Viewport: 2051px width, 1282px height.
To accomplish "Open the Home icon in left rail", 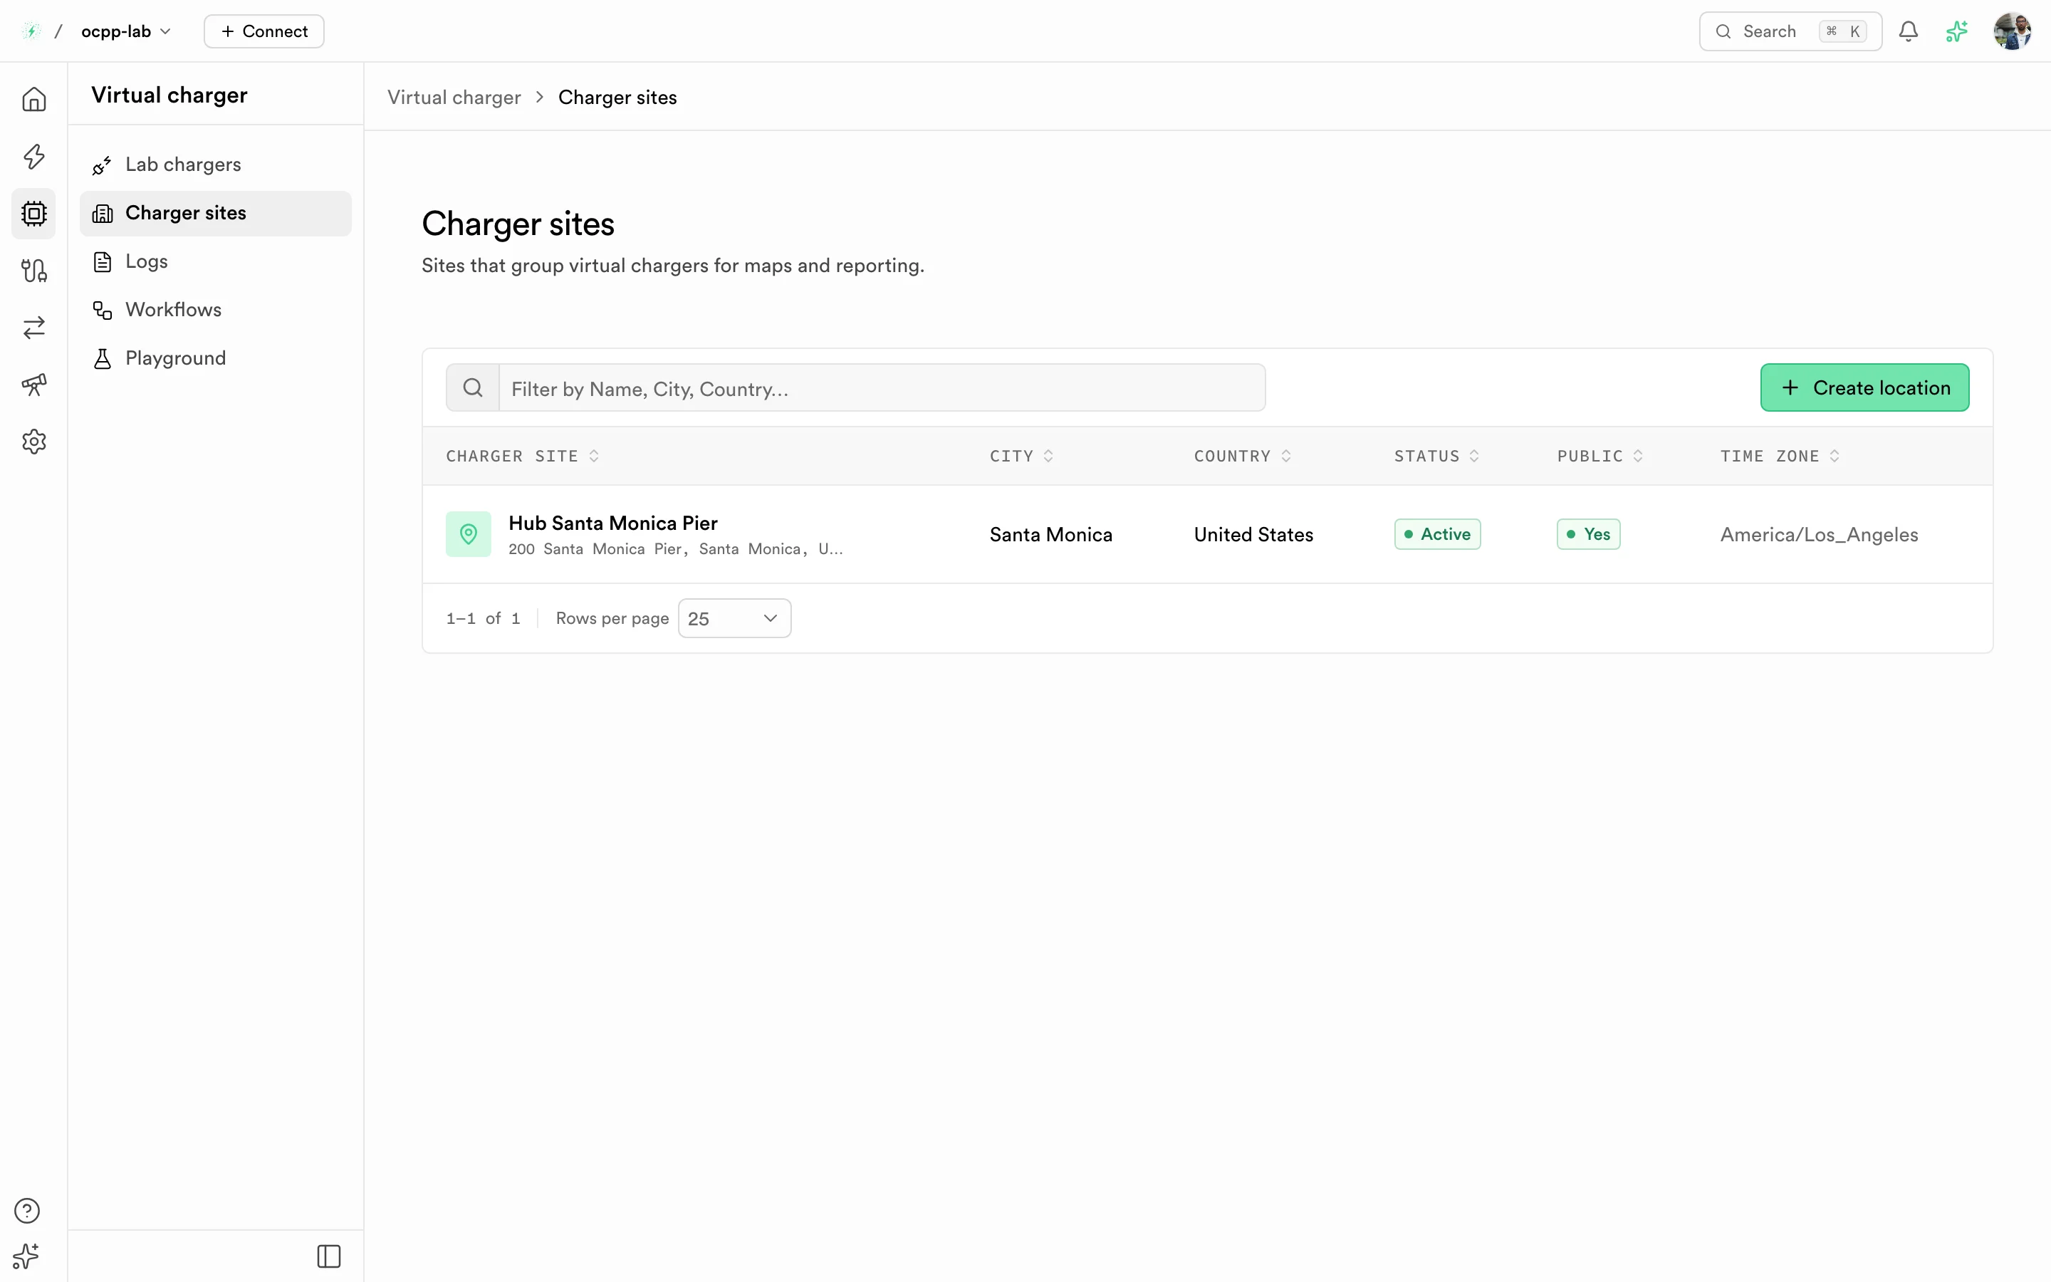I will [34, 99].
